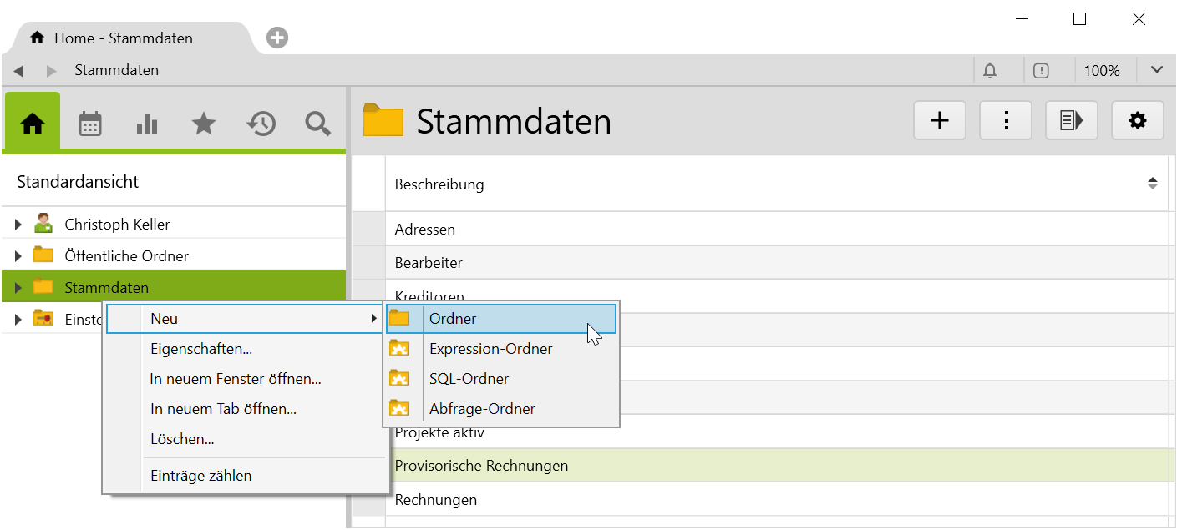The height and width of the screenshot is (530, 1177).
Task: Click Einträge zählen in context menu
Action: (200, 476)
